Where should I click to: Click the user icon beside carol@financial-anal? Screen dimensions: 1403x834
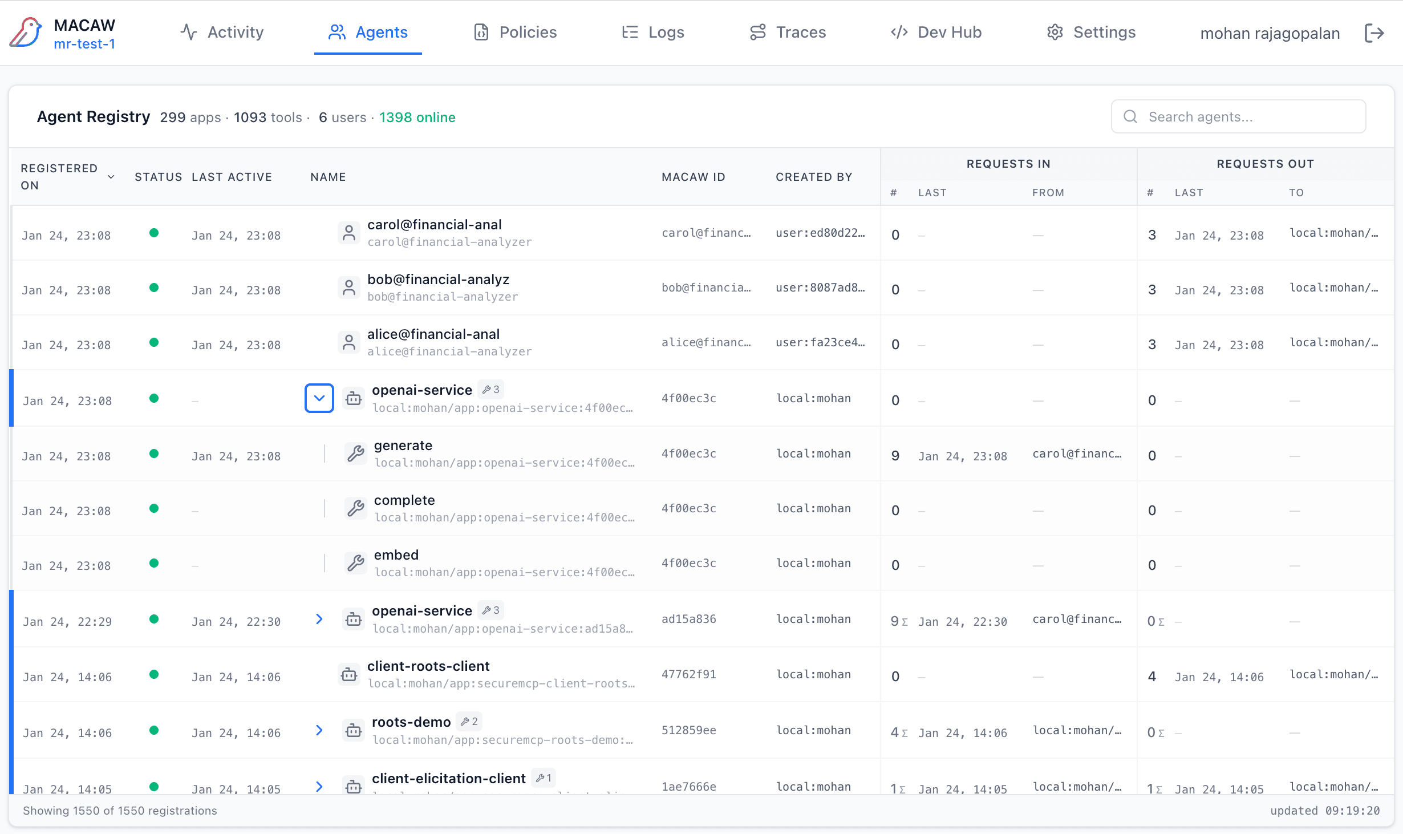349,233
